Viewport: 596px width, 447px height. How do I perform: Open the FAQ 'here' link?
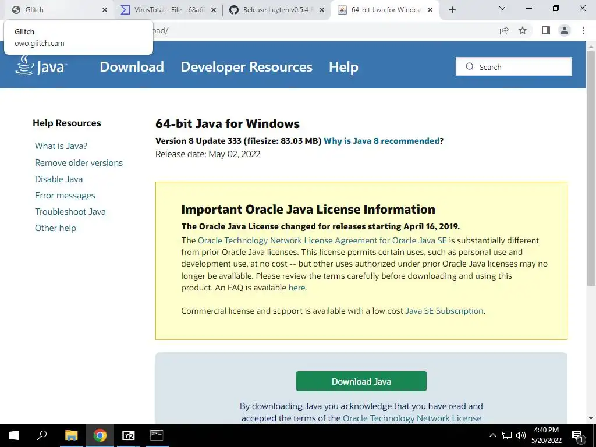pyautogui.click(x=297, y=288)
